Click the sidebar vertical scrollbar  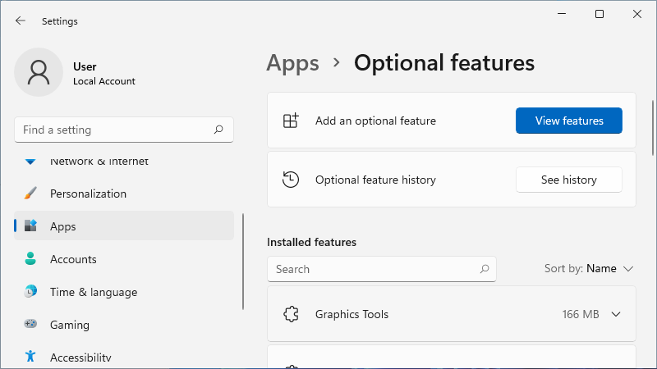(243, 261)
